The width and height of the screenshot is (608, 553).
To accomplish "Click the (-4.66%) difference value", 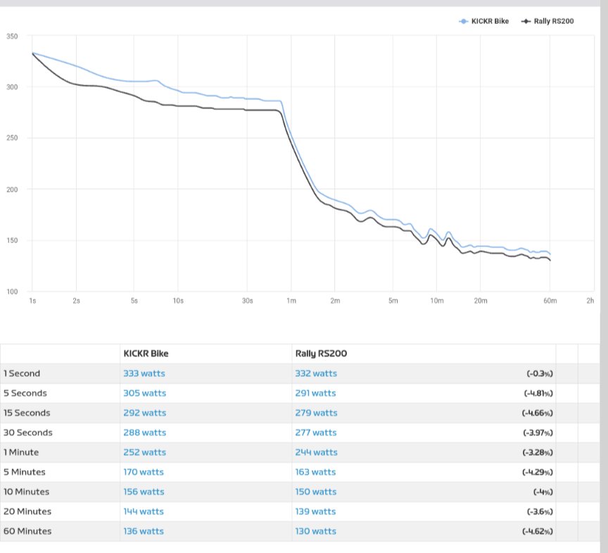I will pyautogui.click(x=538, y=414).
